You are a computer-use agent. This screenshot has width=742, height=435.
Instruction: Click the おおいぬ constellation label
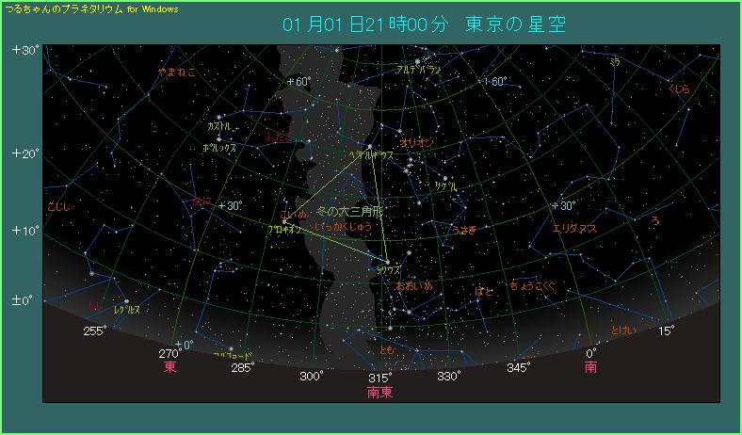point(413,284)
